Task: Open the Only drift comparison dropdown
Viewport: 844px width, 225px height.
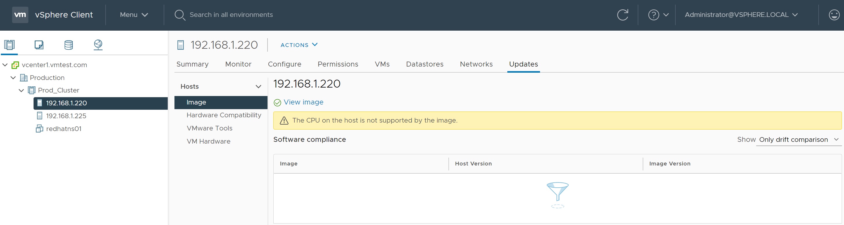Action: pyautogui.click(x=798, y=140)
